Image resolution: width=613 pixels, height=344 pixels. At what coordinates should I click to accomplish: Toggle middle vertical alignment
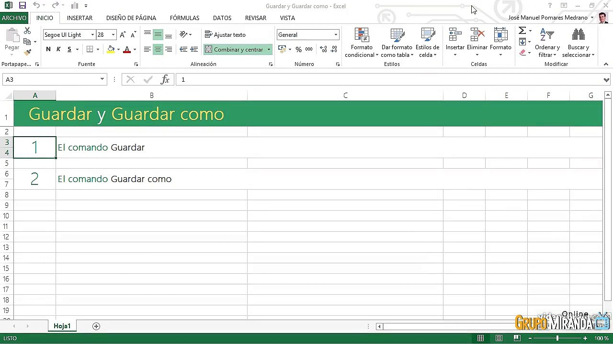pos(158,34)
